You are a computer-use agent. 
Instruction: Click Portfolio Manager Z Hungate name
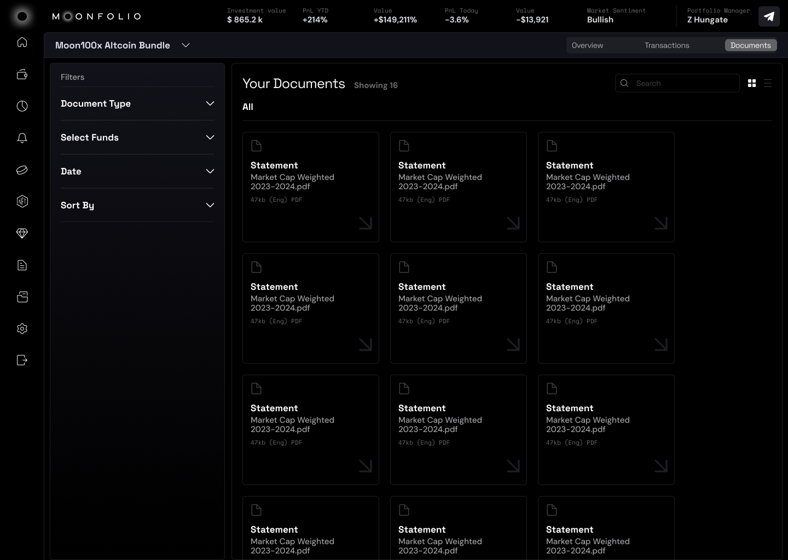(708, 20)
